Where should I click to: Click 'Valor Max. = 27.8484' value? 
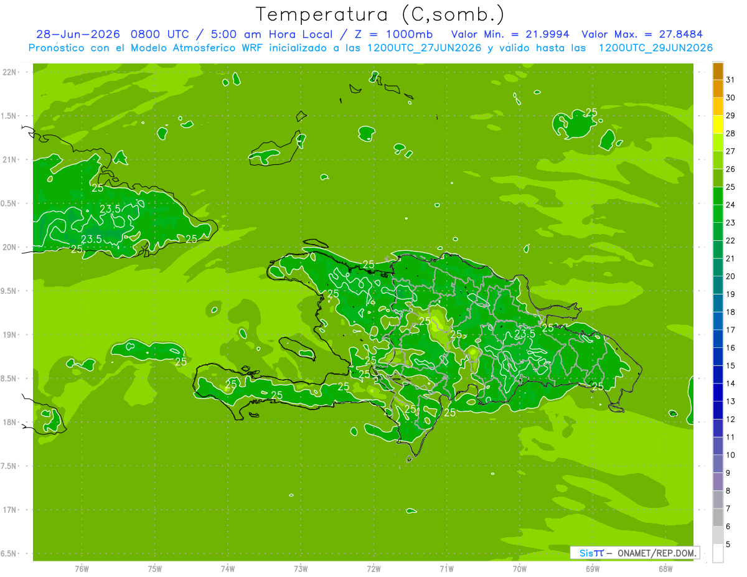tap(642, 34)
